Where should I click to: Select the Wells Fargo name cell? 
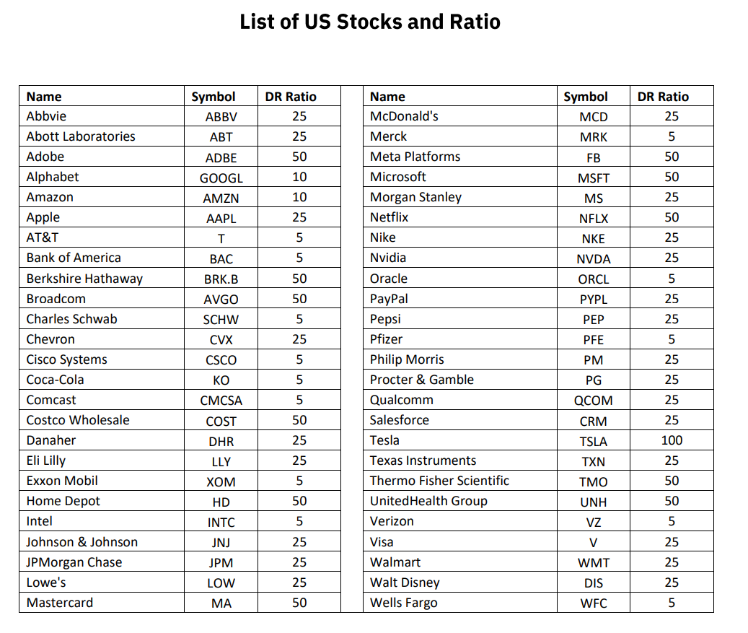coord(403,603)
